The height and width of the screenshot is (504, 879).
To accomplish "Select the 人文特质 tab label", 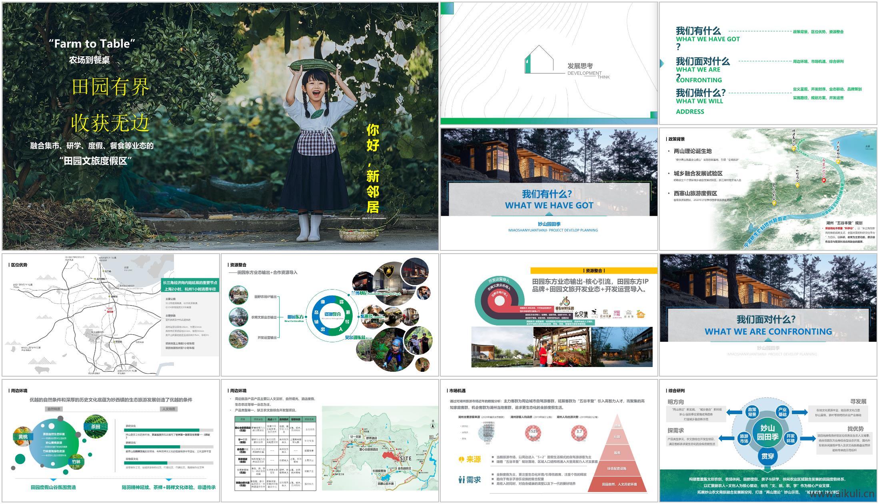I will (x=169, y=409).
